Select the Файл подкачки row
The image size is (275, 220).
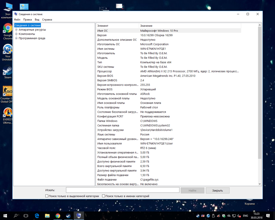[x=168, y=180]
